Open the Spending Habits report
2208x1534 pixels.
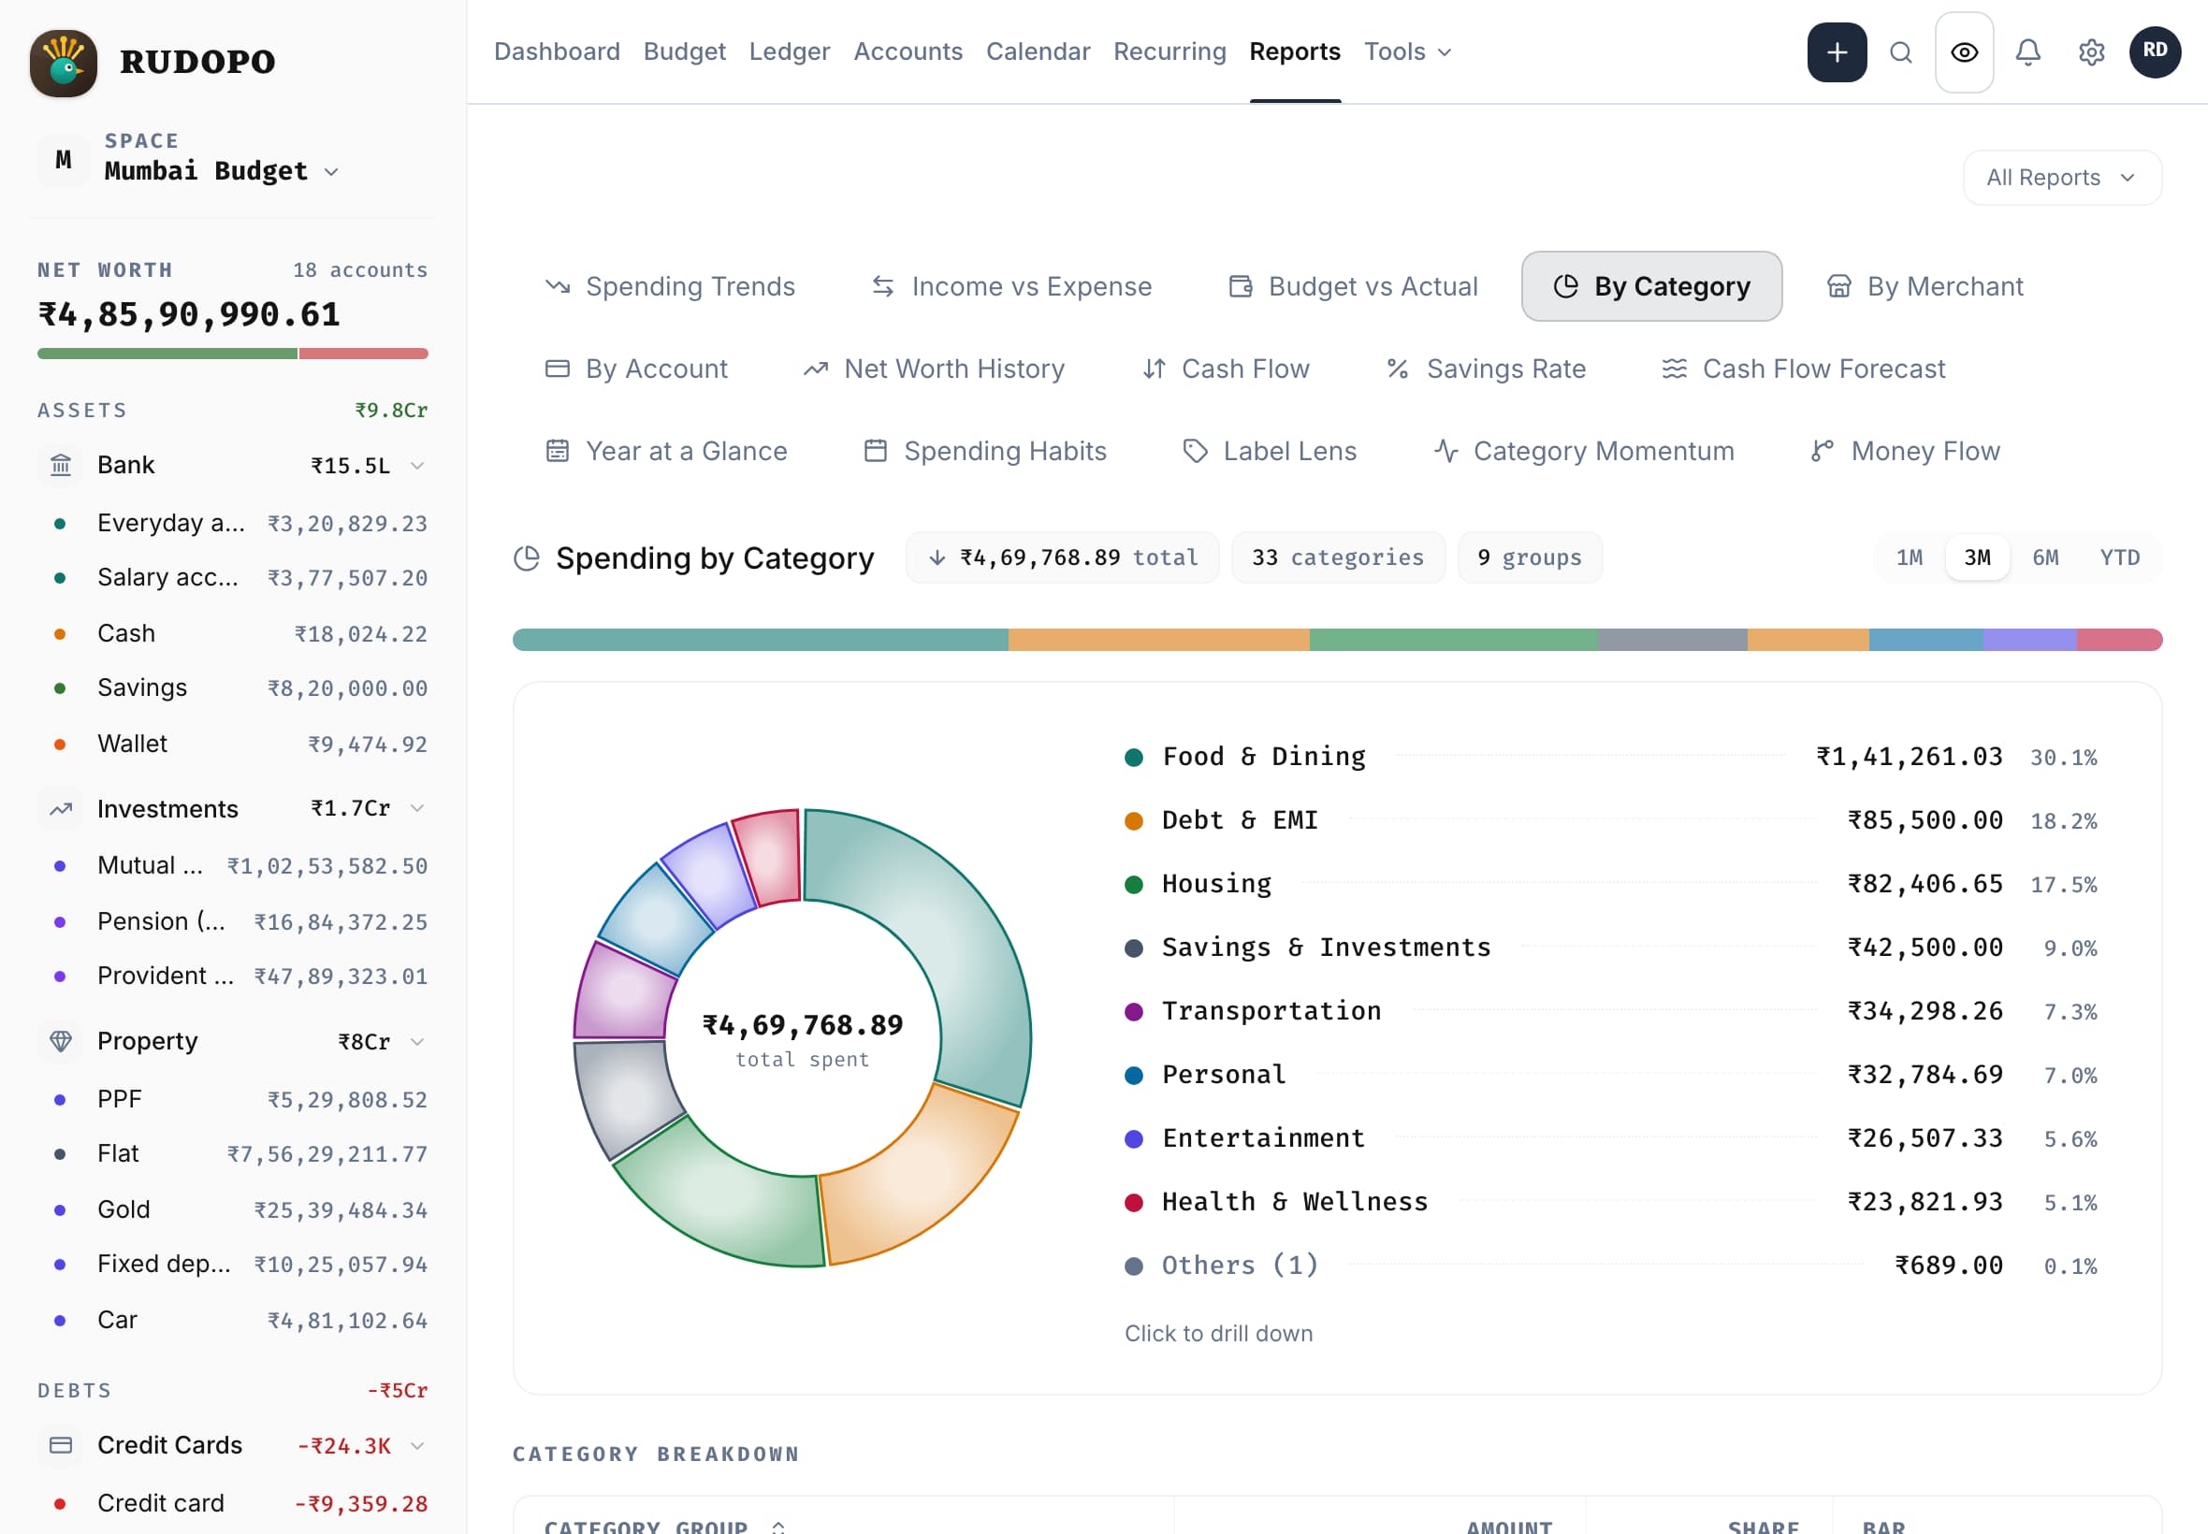(x=985, y=451)
